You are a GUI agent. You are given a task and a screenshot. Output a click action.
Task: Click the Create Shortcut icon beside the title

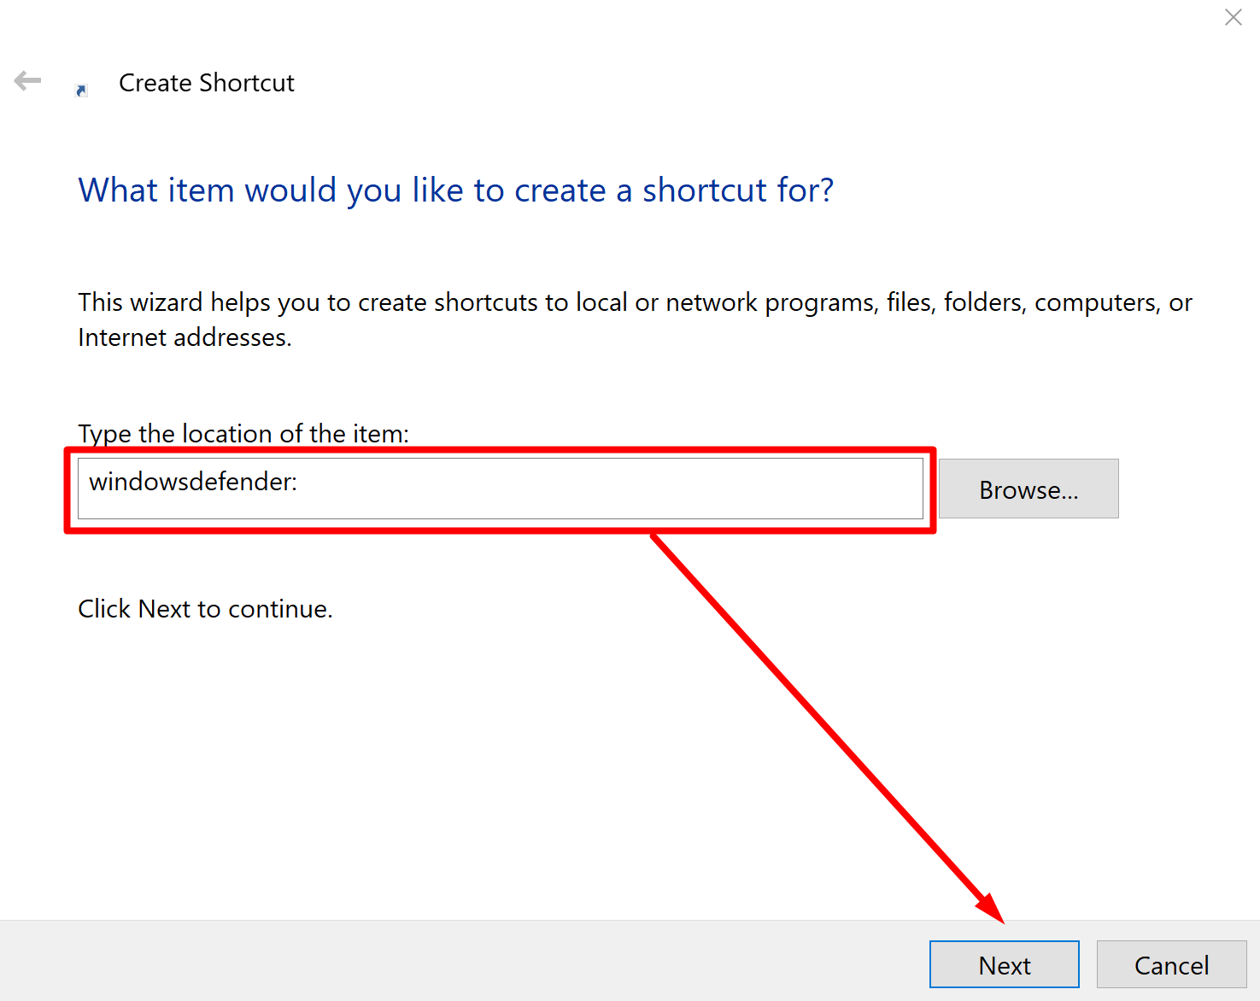coord(81,89)
